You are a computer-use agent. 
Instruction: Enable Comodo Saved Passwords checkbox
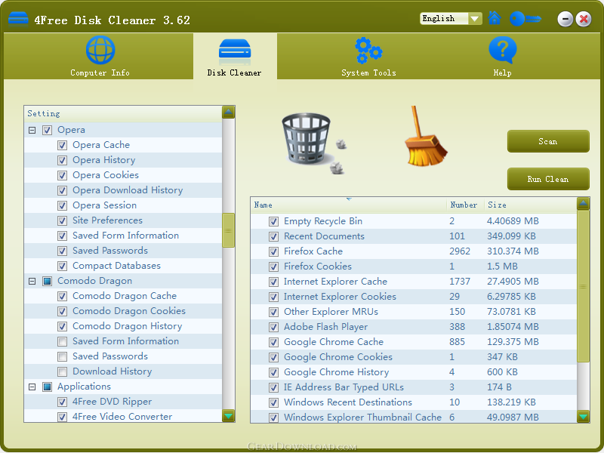coord(62,356)
